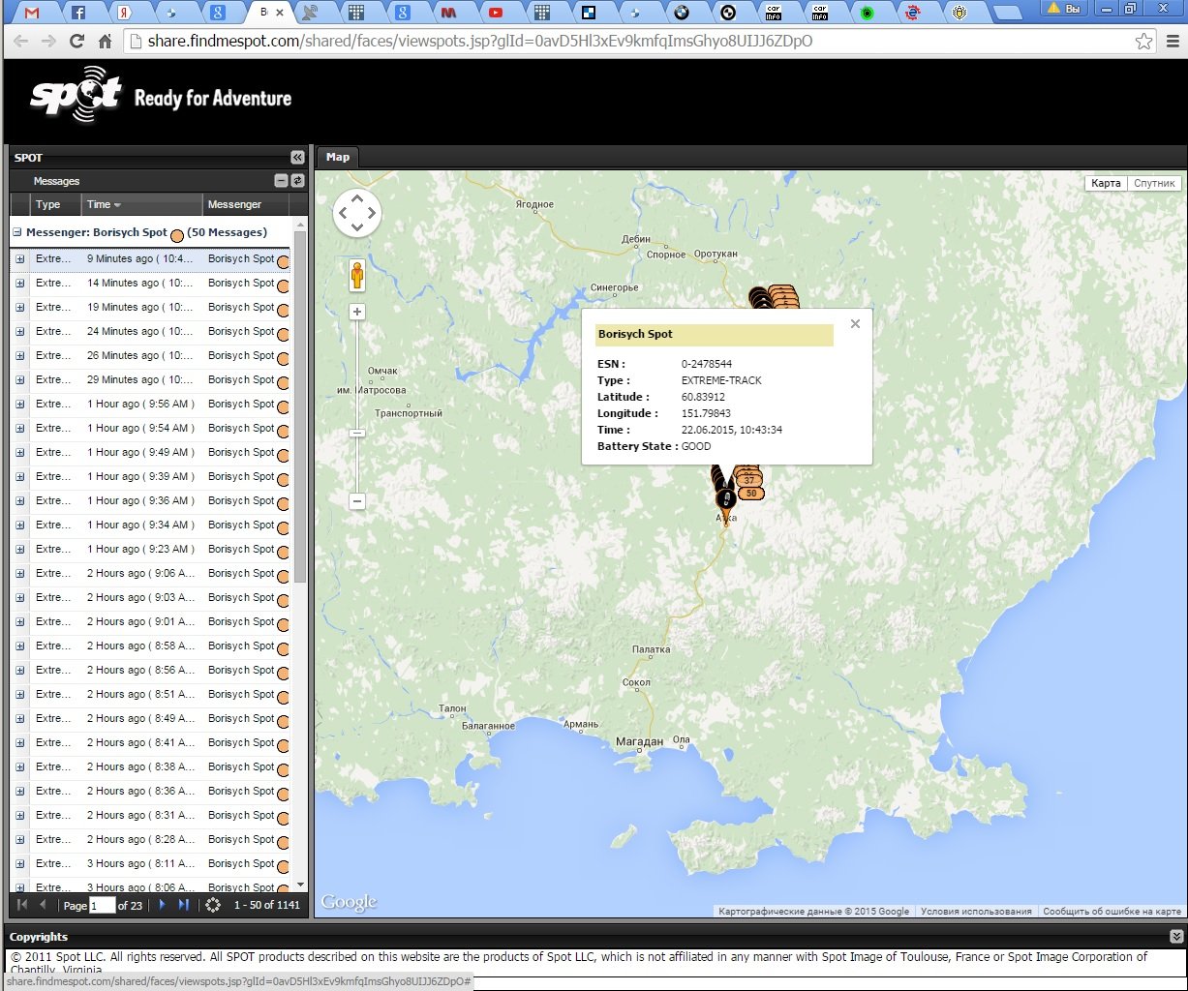Sort messages by Time column header
The height and width of the screenshot is (991, 1188).
pyautogui.click(x=104, y=204)
